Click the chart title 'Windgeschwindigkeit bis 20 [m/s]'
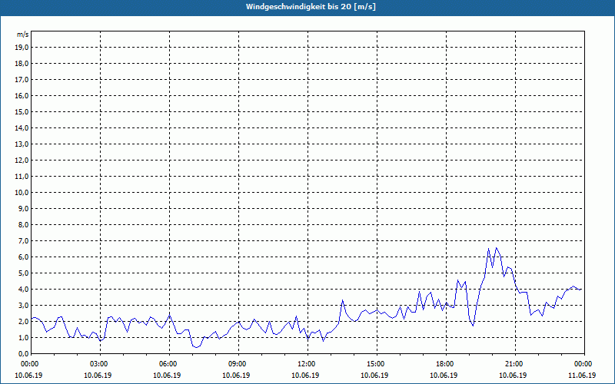Viewport: 615px width, 384px height. 311,7
